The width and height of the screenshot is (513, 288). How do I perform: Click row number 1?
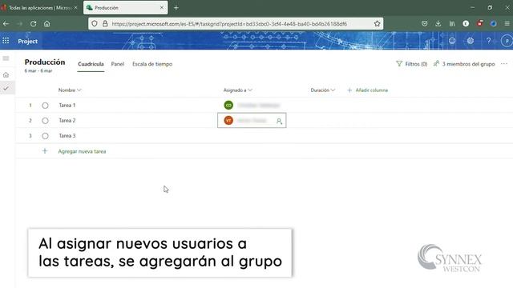click(30, 105)
